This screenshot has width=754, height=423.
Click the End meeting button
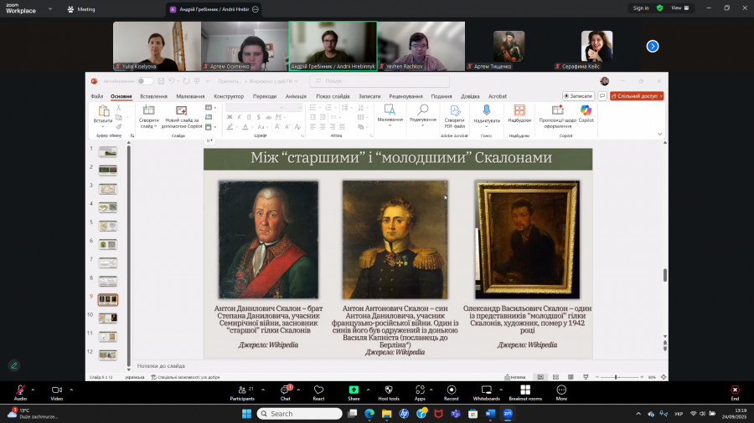pyautogui.click(x=735, y=391)
